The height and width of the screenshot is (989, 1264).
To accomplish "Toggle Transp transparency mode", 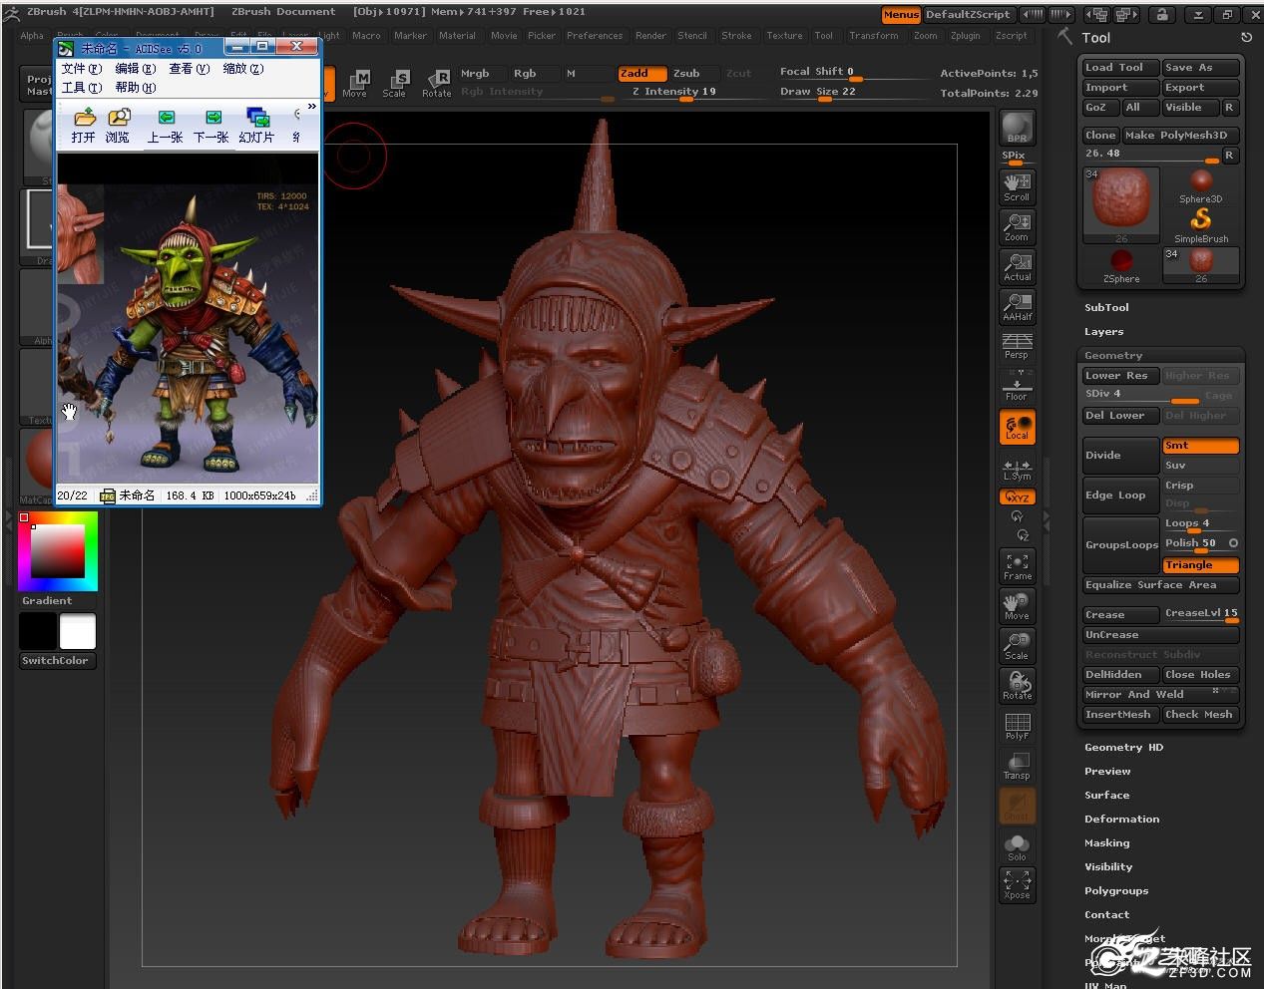I will [x=1017, y=765].
